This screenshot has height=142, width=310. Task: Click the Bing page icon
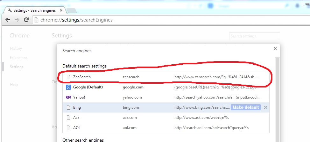tap(68, 107)
